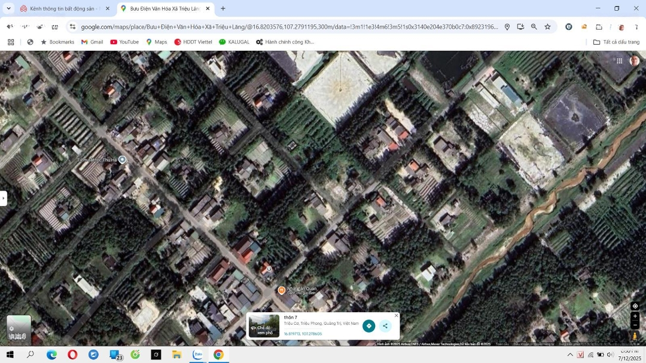Expand the collapsed side panel
Screen dimensions: 646x363
coord(4,198)
